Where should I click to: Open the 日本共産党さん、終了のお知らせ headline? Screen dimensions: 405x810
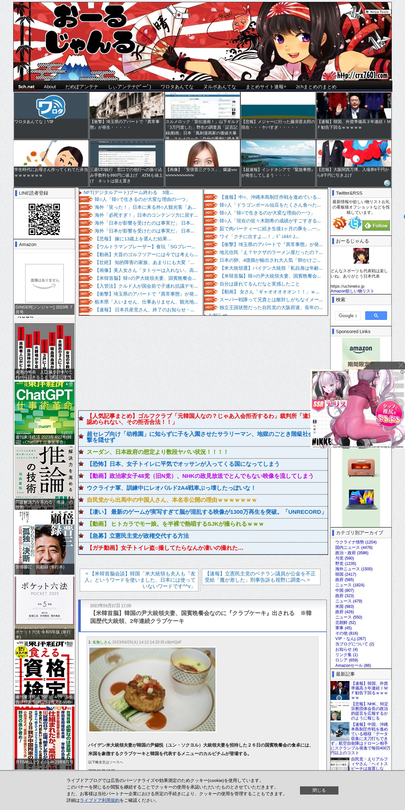point(144,310)
